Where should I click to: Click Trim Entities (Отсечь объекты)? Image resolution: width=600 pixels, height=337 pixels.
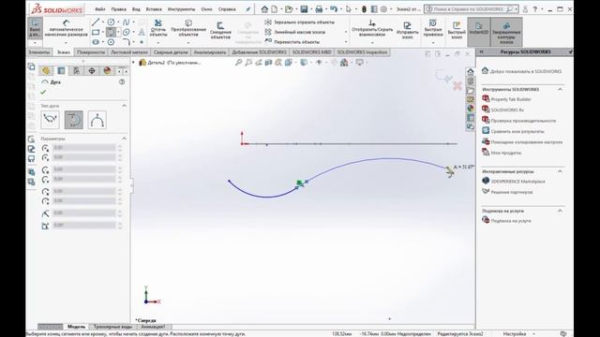coord(158,28)
